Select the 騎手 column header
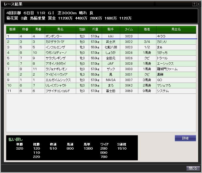The image size is (202, 173). [111, 29]
